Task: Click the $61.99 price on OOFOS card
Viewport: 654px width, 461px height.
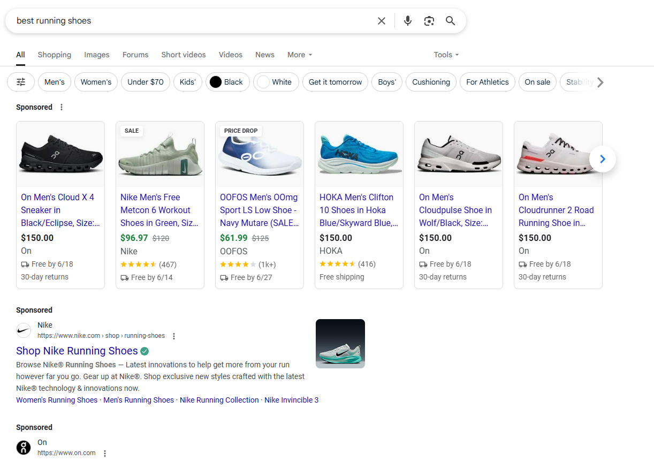Action: [x=234, y=238]
